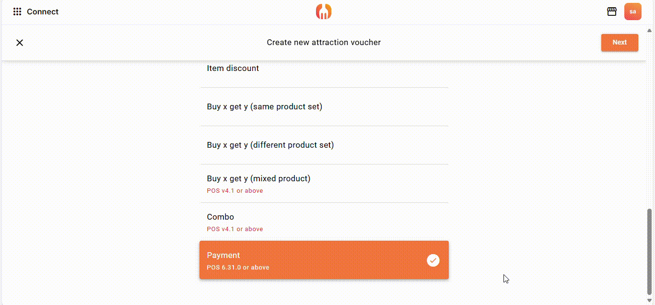Select the Item discount voucher type
The width and height of the screenshot is (655, 305).
click(324, 69)
